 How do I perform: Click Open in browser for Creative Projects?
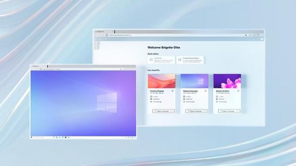161,111
